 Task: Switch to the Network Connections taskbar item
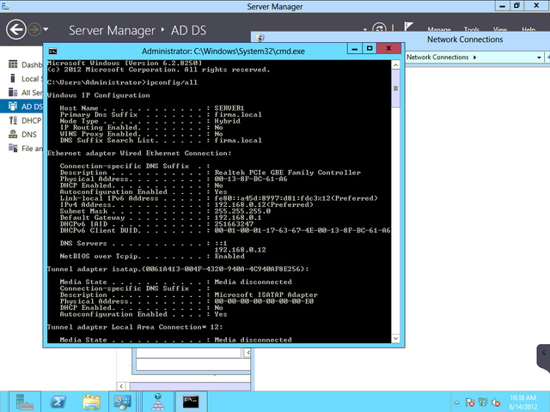pyautogui.click(x=158, y=401)
